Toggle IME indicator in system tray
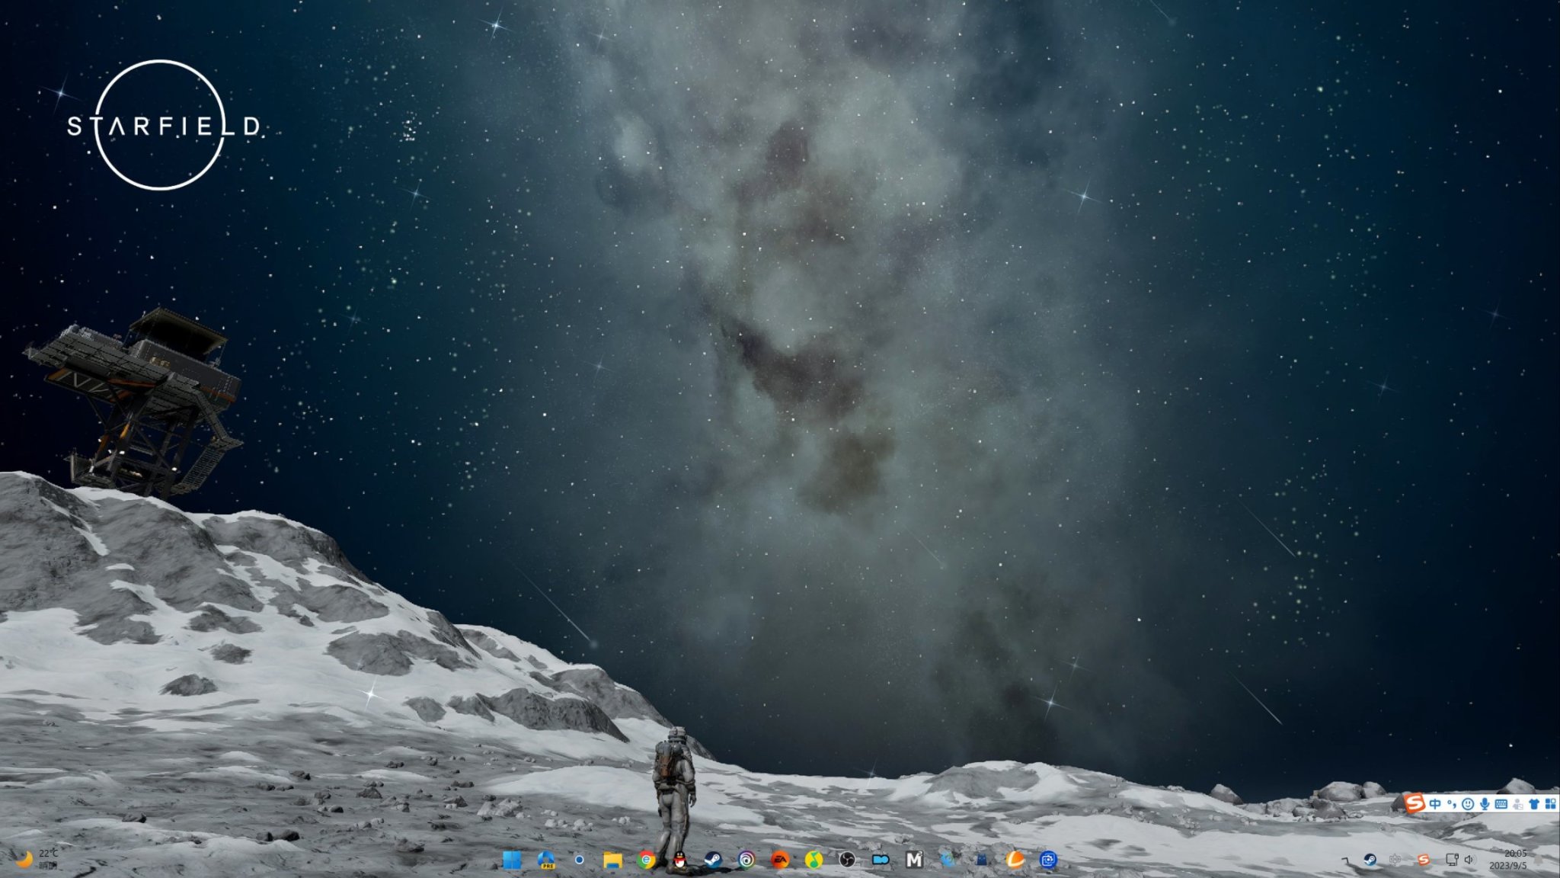 (1395, 860)
